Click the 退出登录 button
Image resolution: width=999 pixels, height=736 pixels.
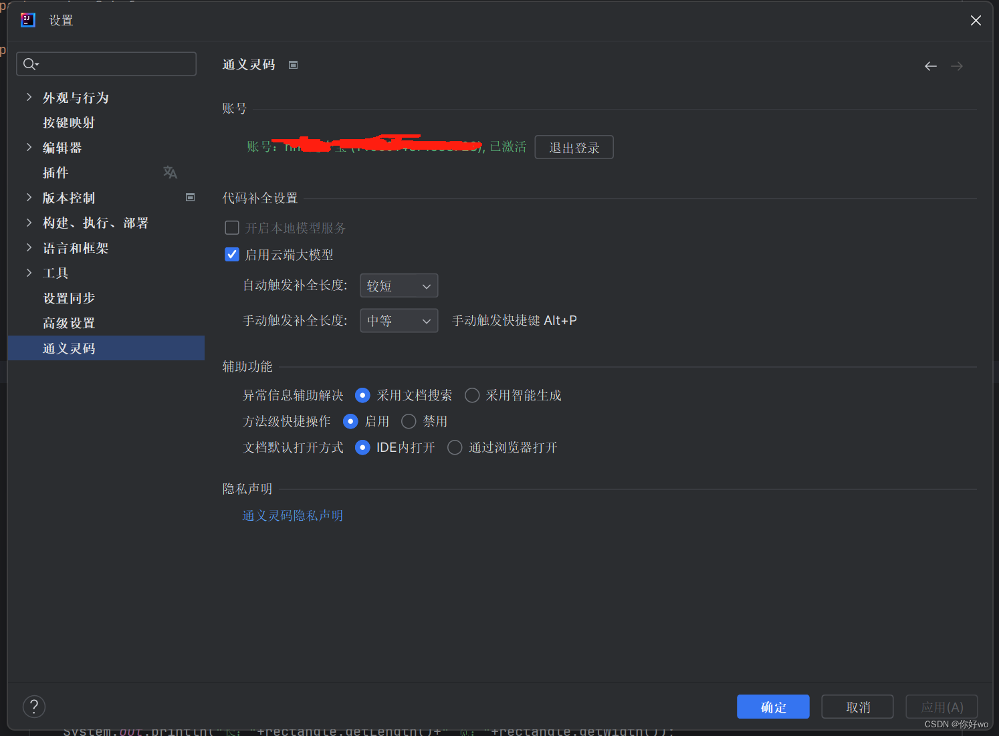tap(574, 148)
